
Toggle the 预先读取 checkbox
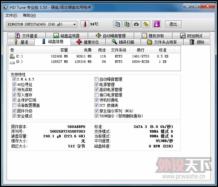(14, 90)
